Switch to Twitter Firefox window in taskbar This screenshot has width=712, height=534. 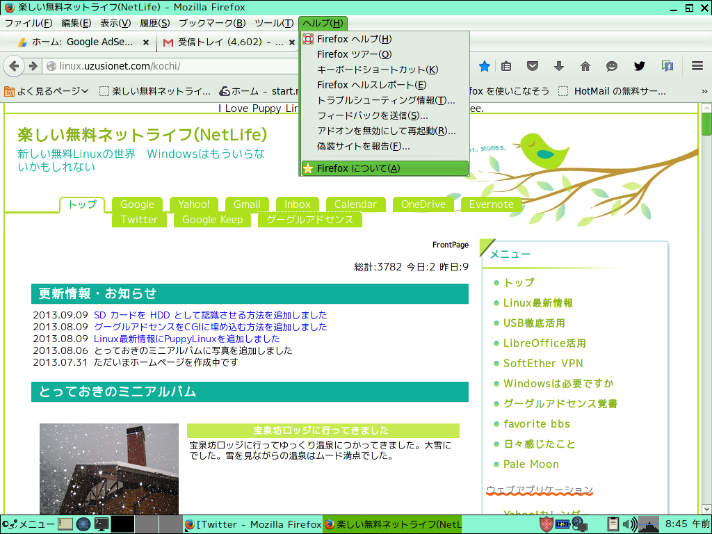(x=252, y=524)
